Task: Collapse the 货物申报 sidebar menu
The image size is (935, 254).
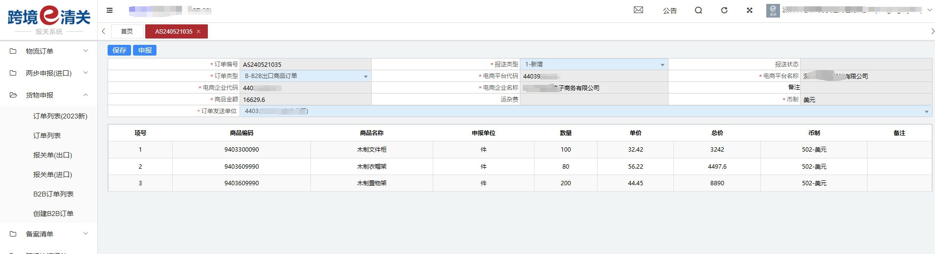Action: pyautogui.click(x=49, y=95)
